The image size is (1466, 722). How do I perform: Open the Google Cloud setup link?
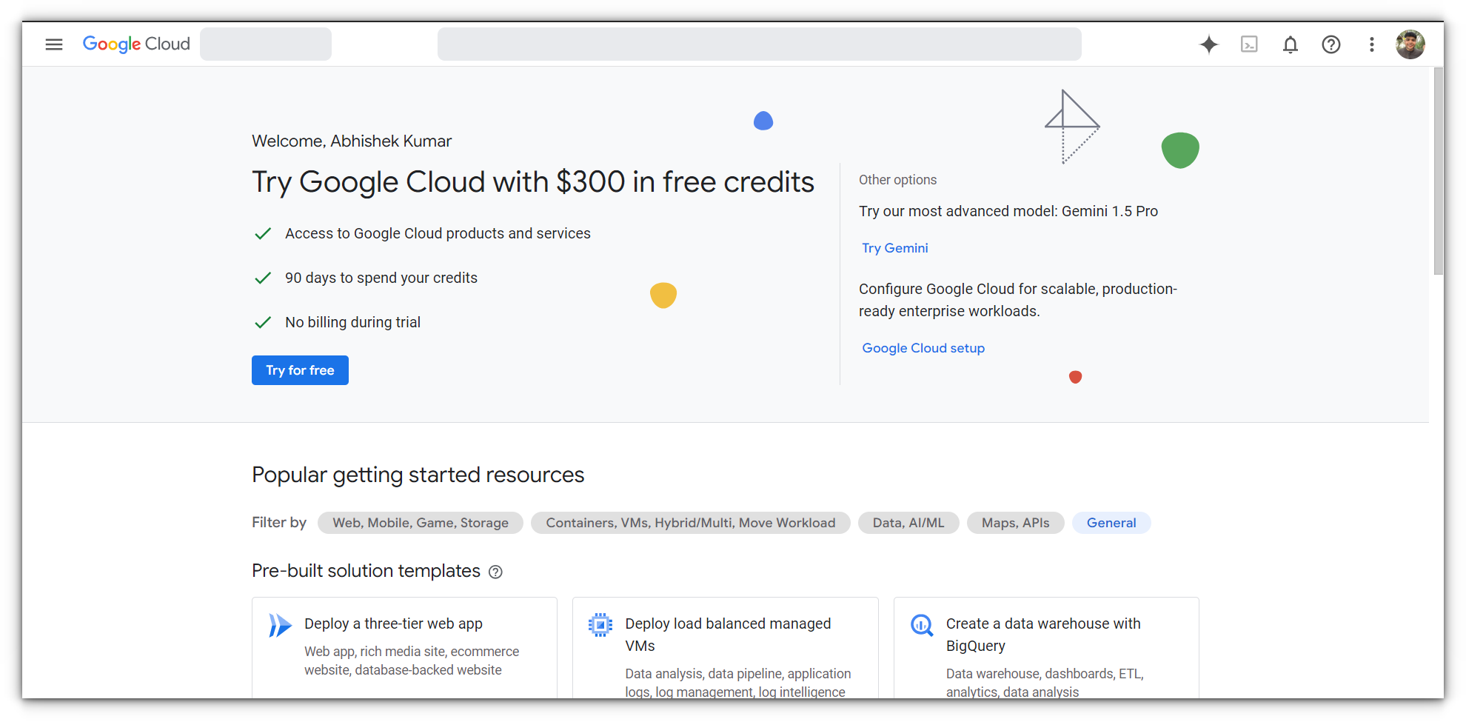(x=923, y=347)
